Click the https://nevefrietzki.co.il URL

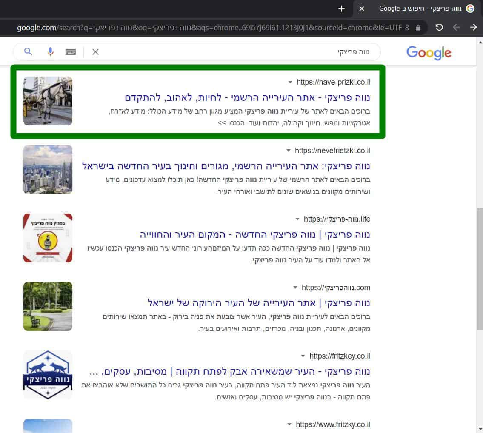tap(332, 151)
